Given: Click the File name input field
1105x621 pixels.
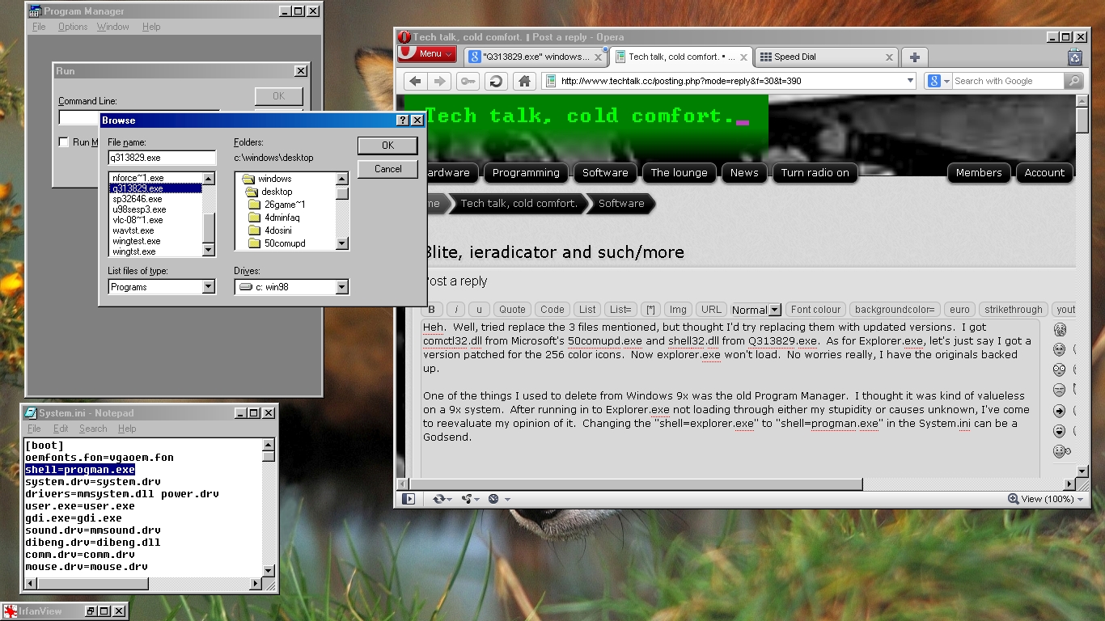Looking at the screenshot, I should coord(162,158).
